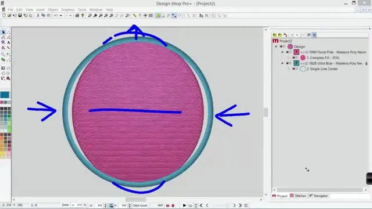Switch to the Project tab

[x=280, y=196]
